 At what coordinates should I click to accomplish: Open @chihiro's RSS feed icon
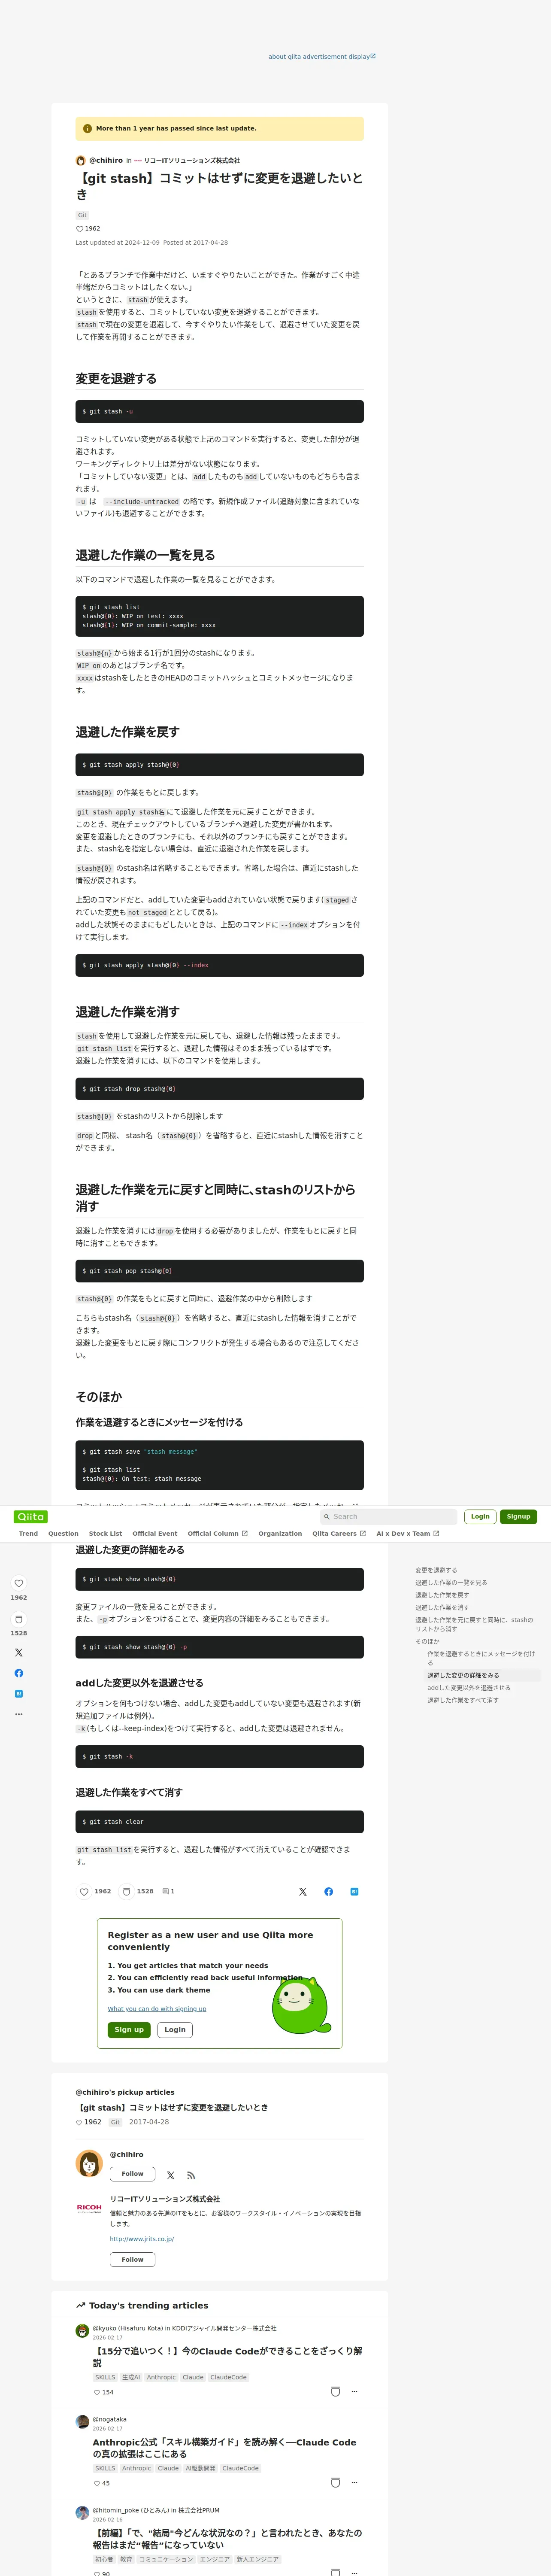(x=191, y=2175)
